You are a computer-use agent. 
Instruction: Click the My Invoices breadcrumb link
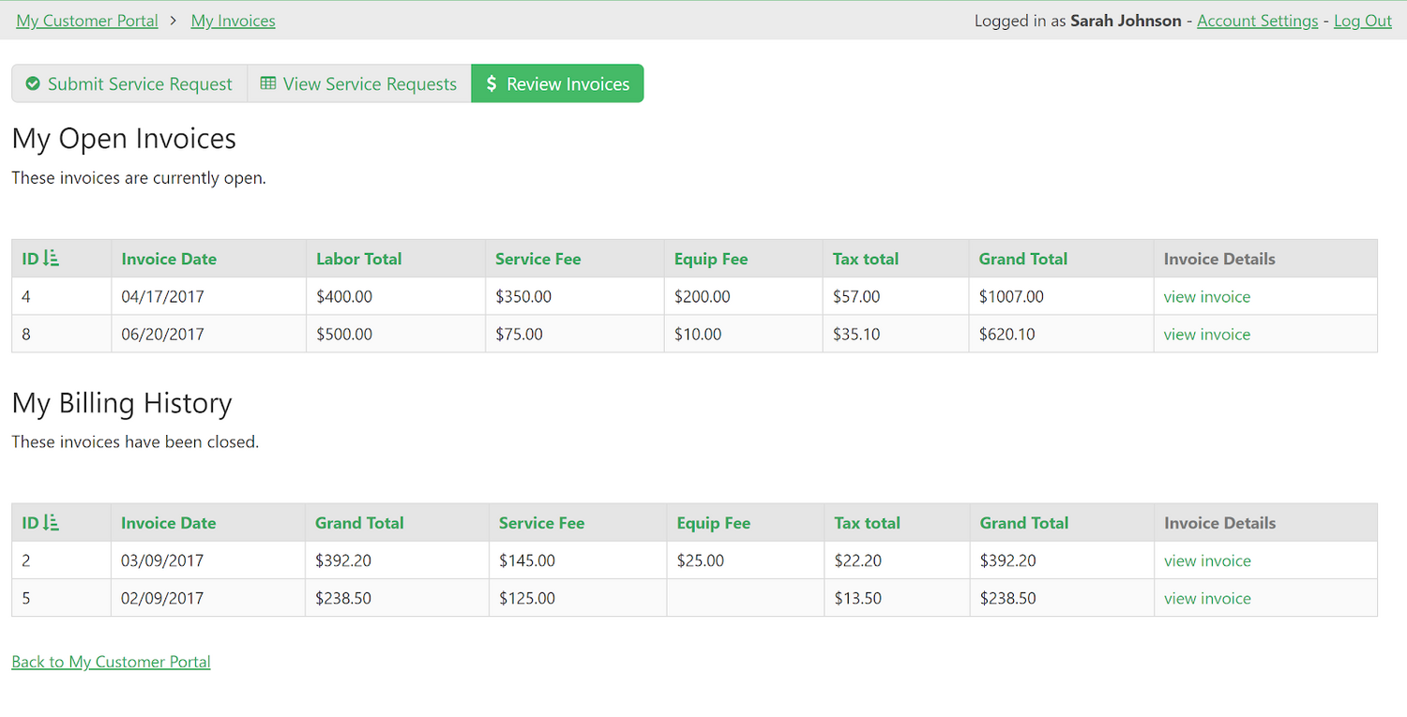[x=233, y=21]
